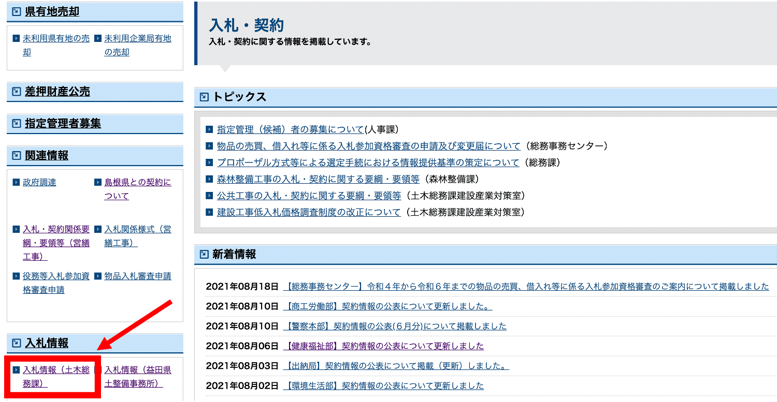
Task: Click the icon beside 新着情報 heading
Action: coord(204,254)
